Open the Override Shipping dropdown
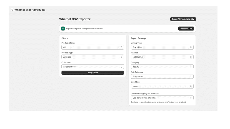This screenshot has height=129, width=230. click(x=162, y=98)
